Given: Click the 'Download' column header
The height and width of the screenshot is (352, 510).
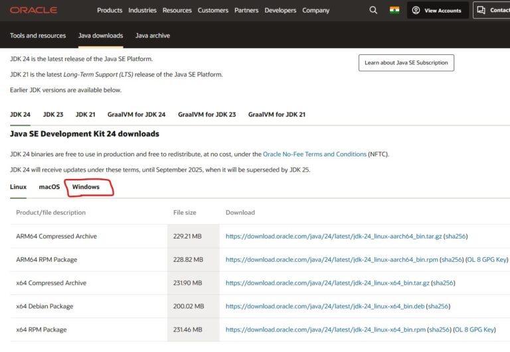Looking at the screenshot, I should point(240,212).
